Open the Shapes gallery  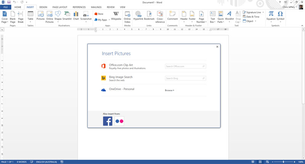58,17
